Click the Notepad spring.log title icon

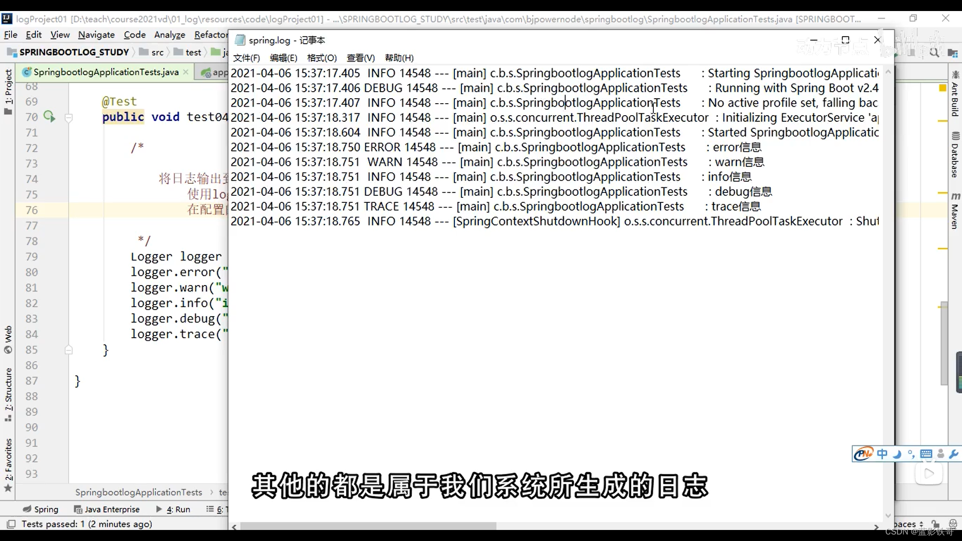point(240,40)
